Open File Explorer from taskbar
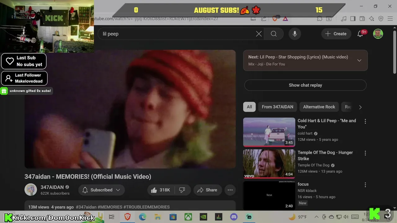This screenshot has height=223, width=397. pos(158,217)
